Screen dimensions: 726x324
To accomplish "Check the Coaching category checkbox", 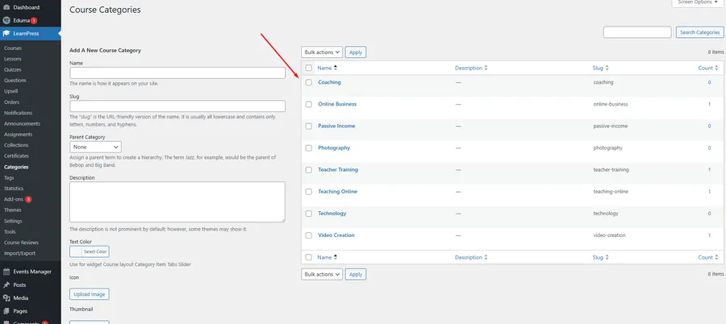I will tap(308, 82).
